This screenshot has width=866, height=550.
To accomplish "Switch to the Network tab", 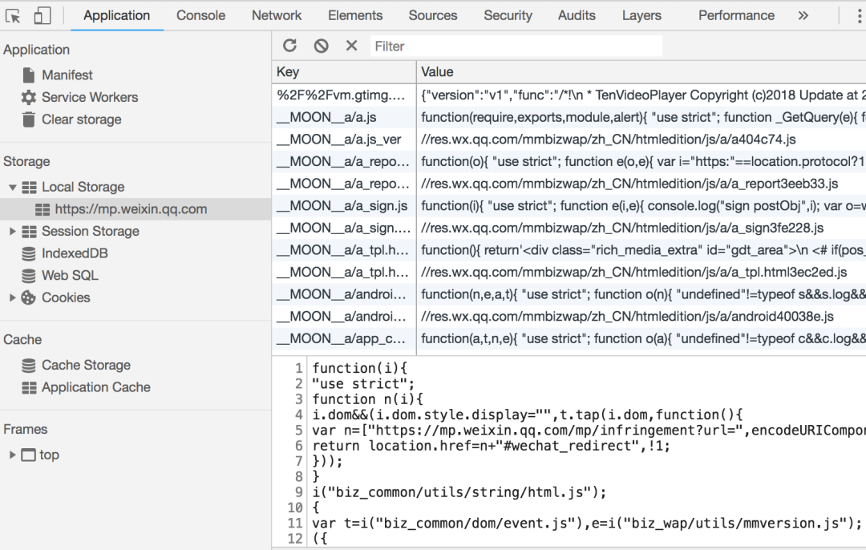I will pos(277,15).
